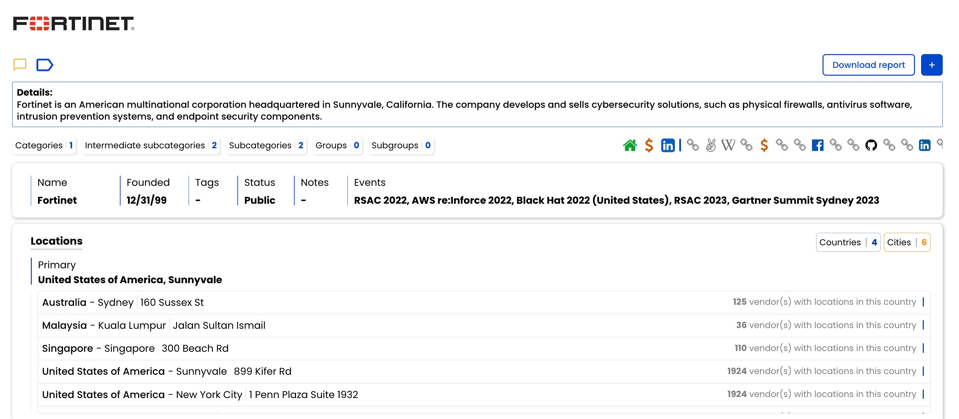Click the chain link between Wikipedia and the second dollar icon
The image size is (959, 419).
pyautogui.click(x=746, y=145)
